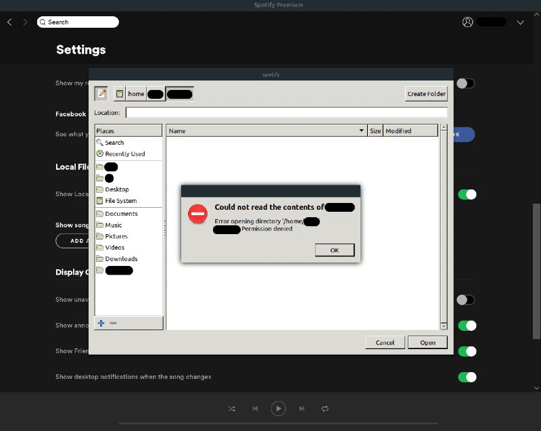
Task: Click Open in the file chooser
Action: (x=427, y=342)
